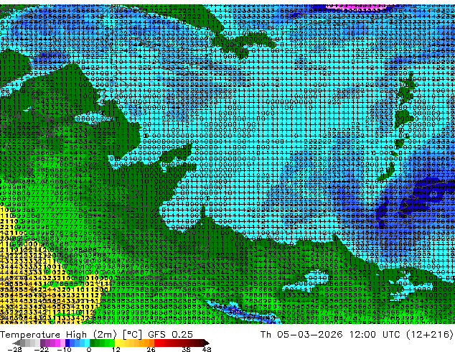
Task: Pick the purple/magenta segment of the legend
Action: [52, 343]
